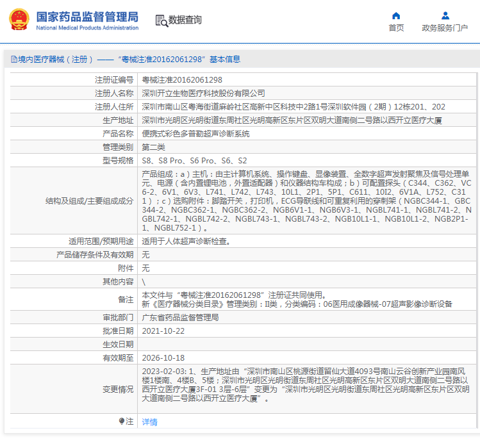Screen dimensions: 480x442
Task: Open the 详情 link in the note row
Action: tap(149, 422)
